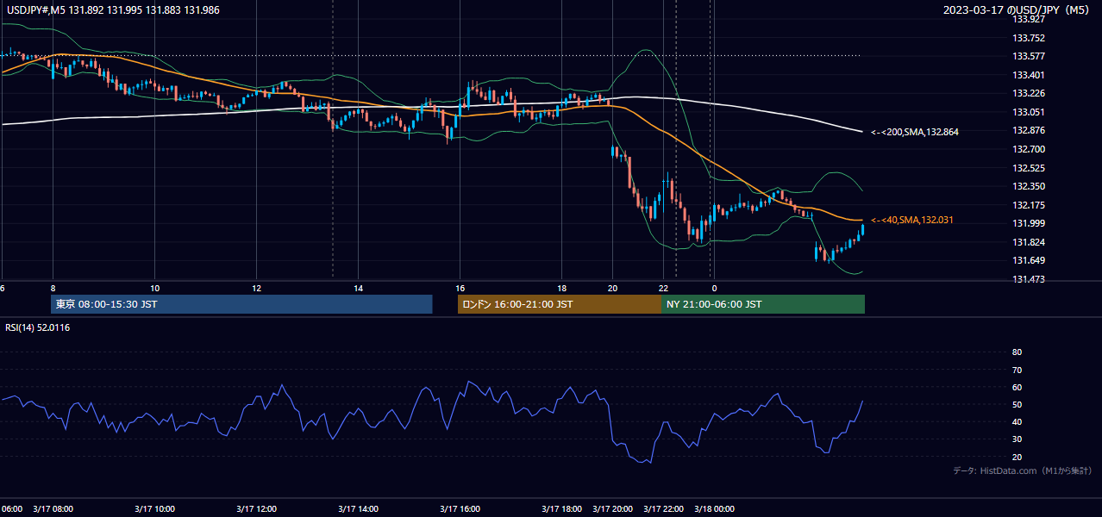
Task: Click the 132.876 price axis label
Action: pos(1030,130)
